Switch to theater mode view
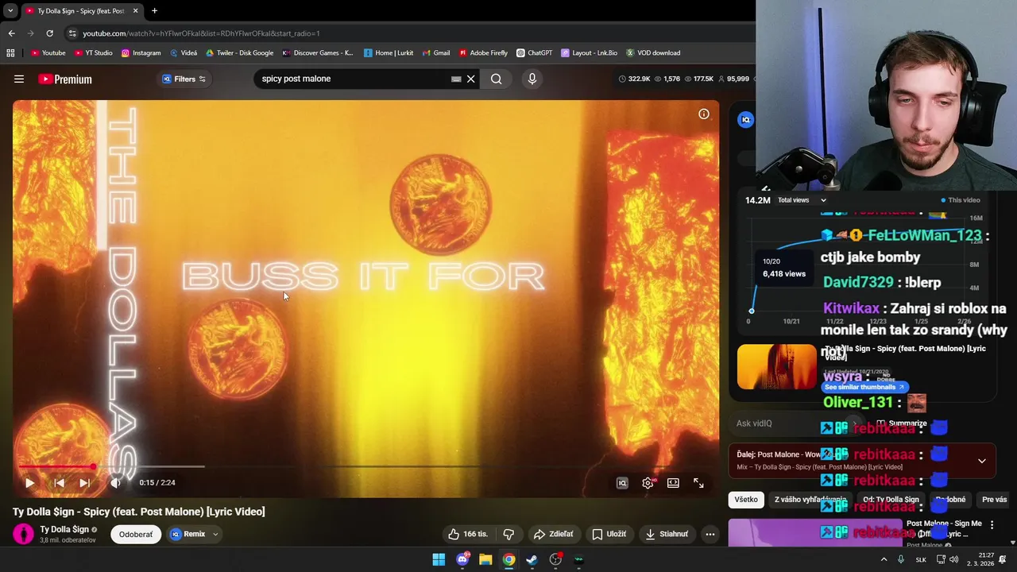1017x572 pixels. pos(673,482)
